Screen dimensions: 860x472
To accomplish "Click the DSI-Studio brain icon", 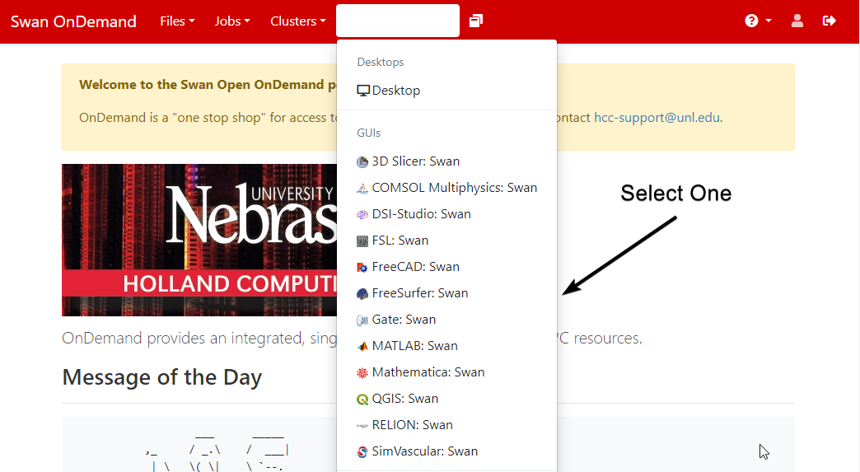I will 362,214.
